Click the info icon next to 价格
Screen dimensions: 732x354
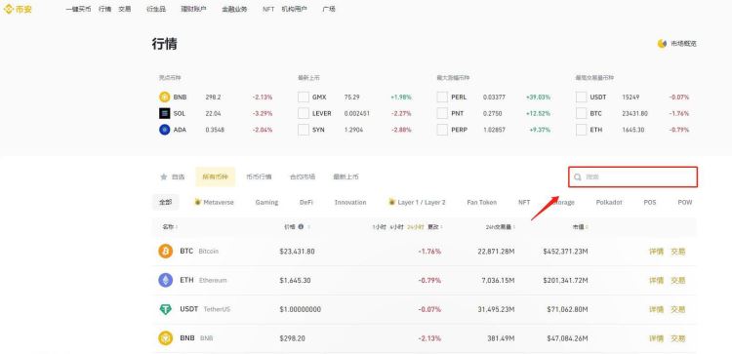pyautogui.click(x=301, y=226)
